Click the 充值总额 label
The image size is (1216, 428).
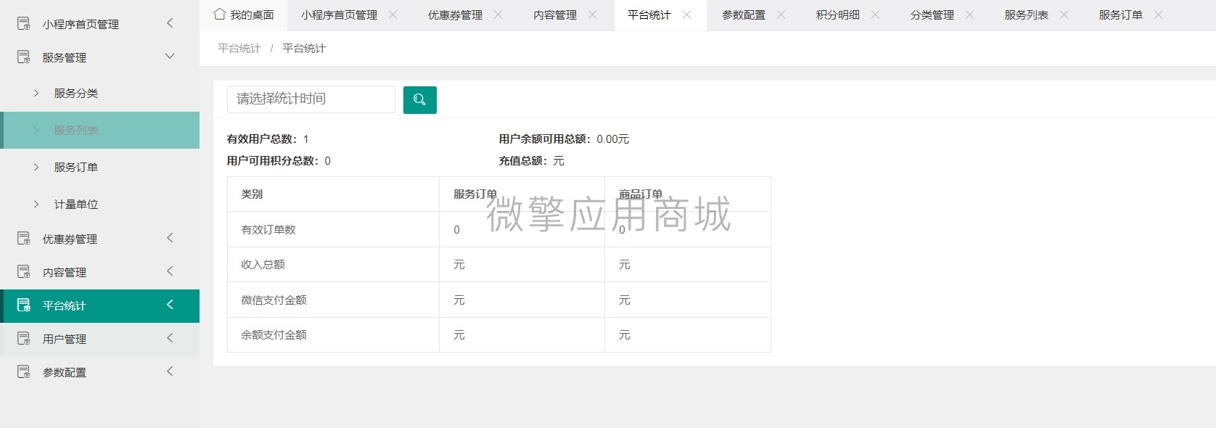[x=523, y=161]
